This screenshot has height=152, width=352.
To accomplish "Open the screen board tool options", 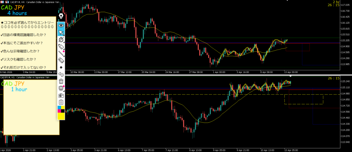I will [x=61, y=88].
